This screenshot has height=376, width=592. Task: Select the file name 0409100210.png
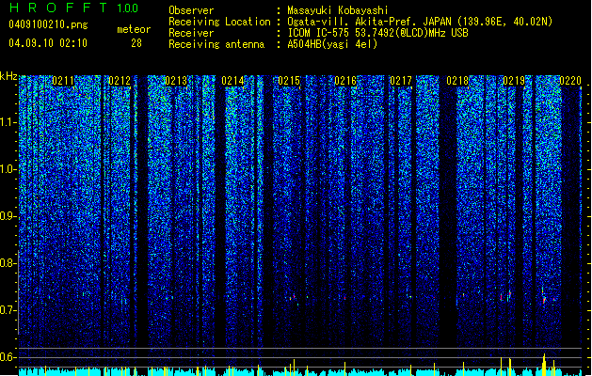(48, 24)
